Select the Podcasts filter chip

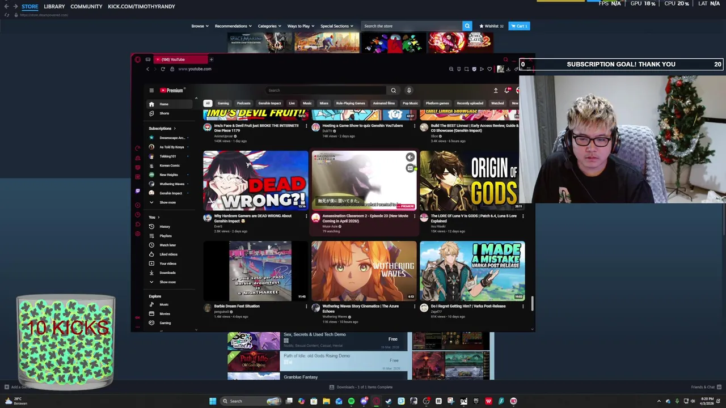pos(243,103)
